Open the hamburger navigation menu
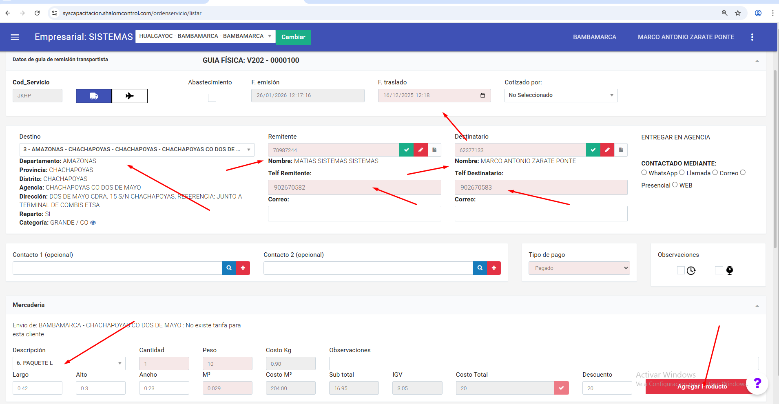The image size is (779, 404). coord(15,37)
